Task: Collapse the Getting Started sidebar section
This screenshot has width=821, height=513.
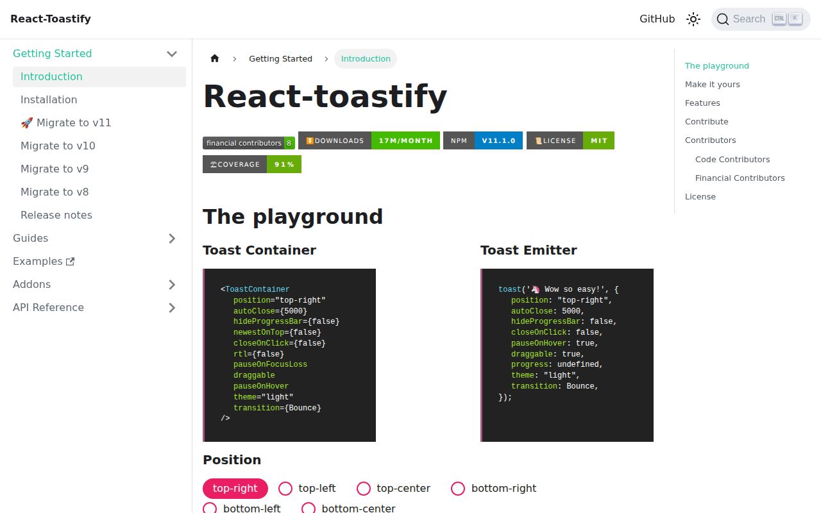Action: click(172, 54)
